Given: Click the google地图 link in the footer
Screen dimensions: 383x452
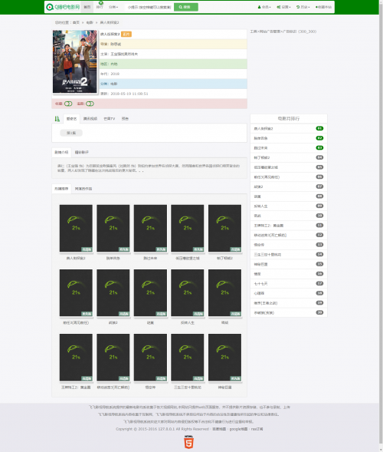Looking at the screenshot, I should click(x=238, y=429).
